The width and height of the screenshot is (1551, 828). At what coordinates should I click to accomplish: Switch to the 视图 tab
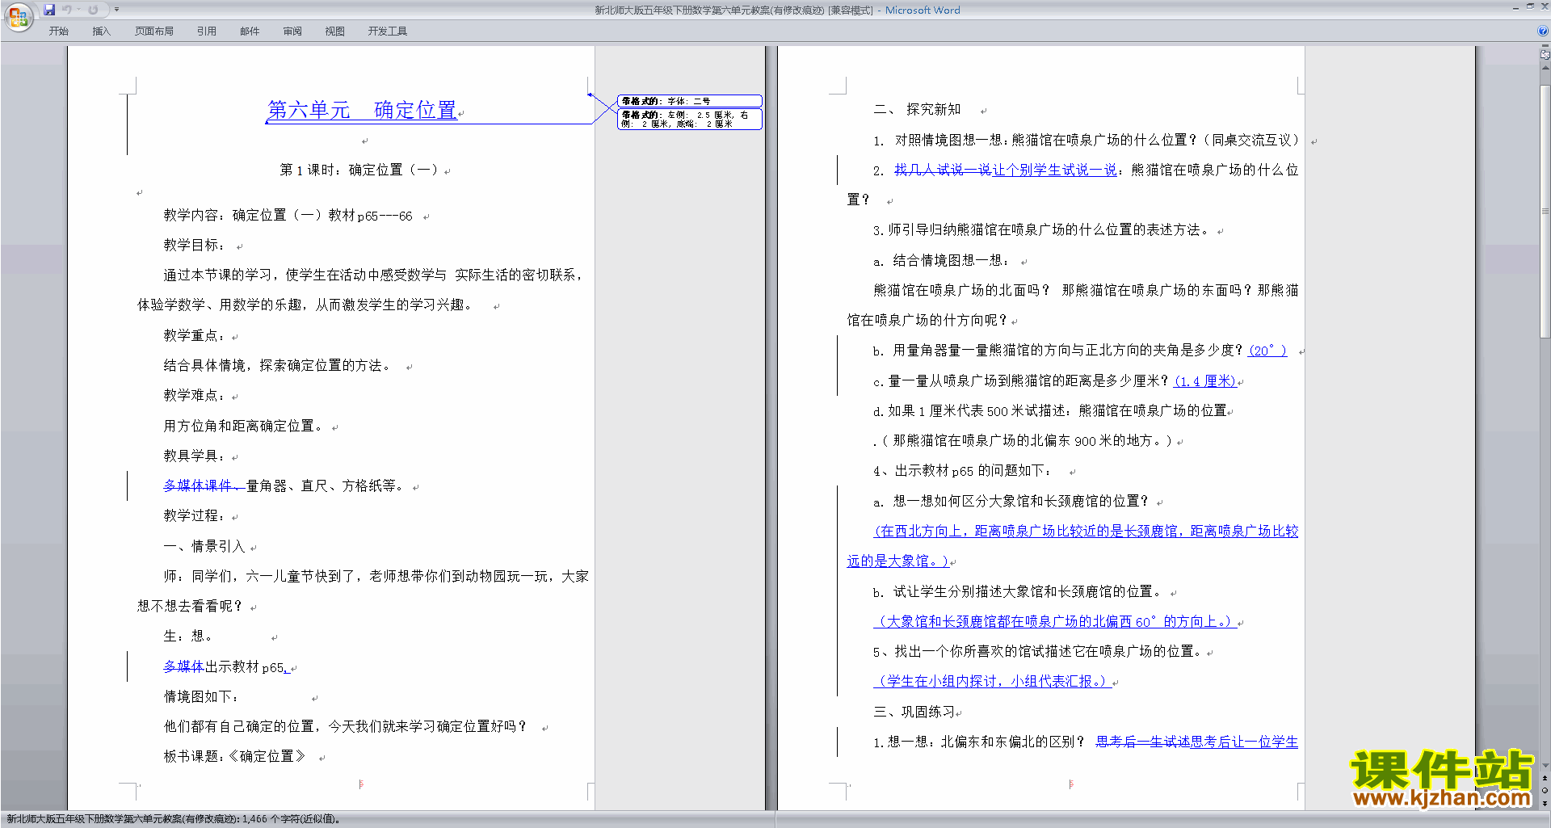[335, 32]
